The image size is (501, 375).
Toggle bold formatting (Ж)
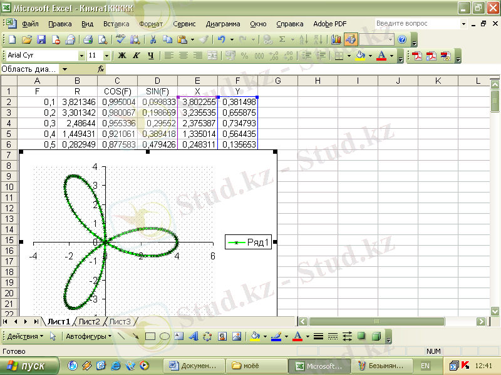(x=122, y=56)
